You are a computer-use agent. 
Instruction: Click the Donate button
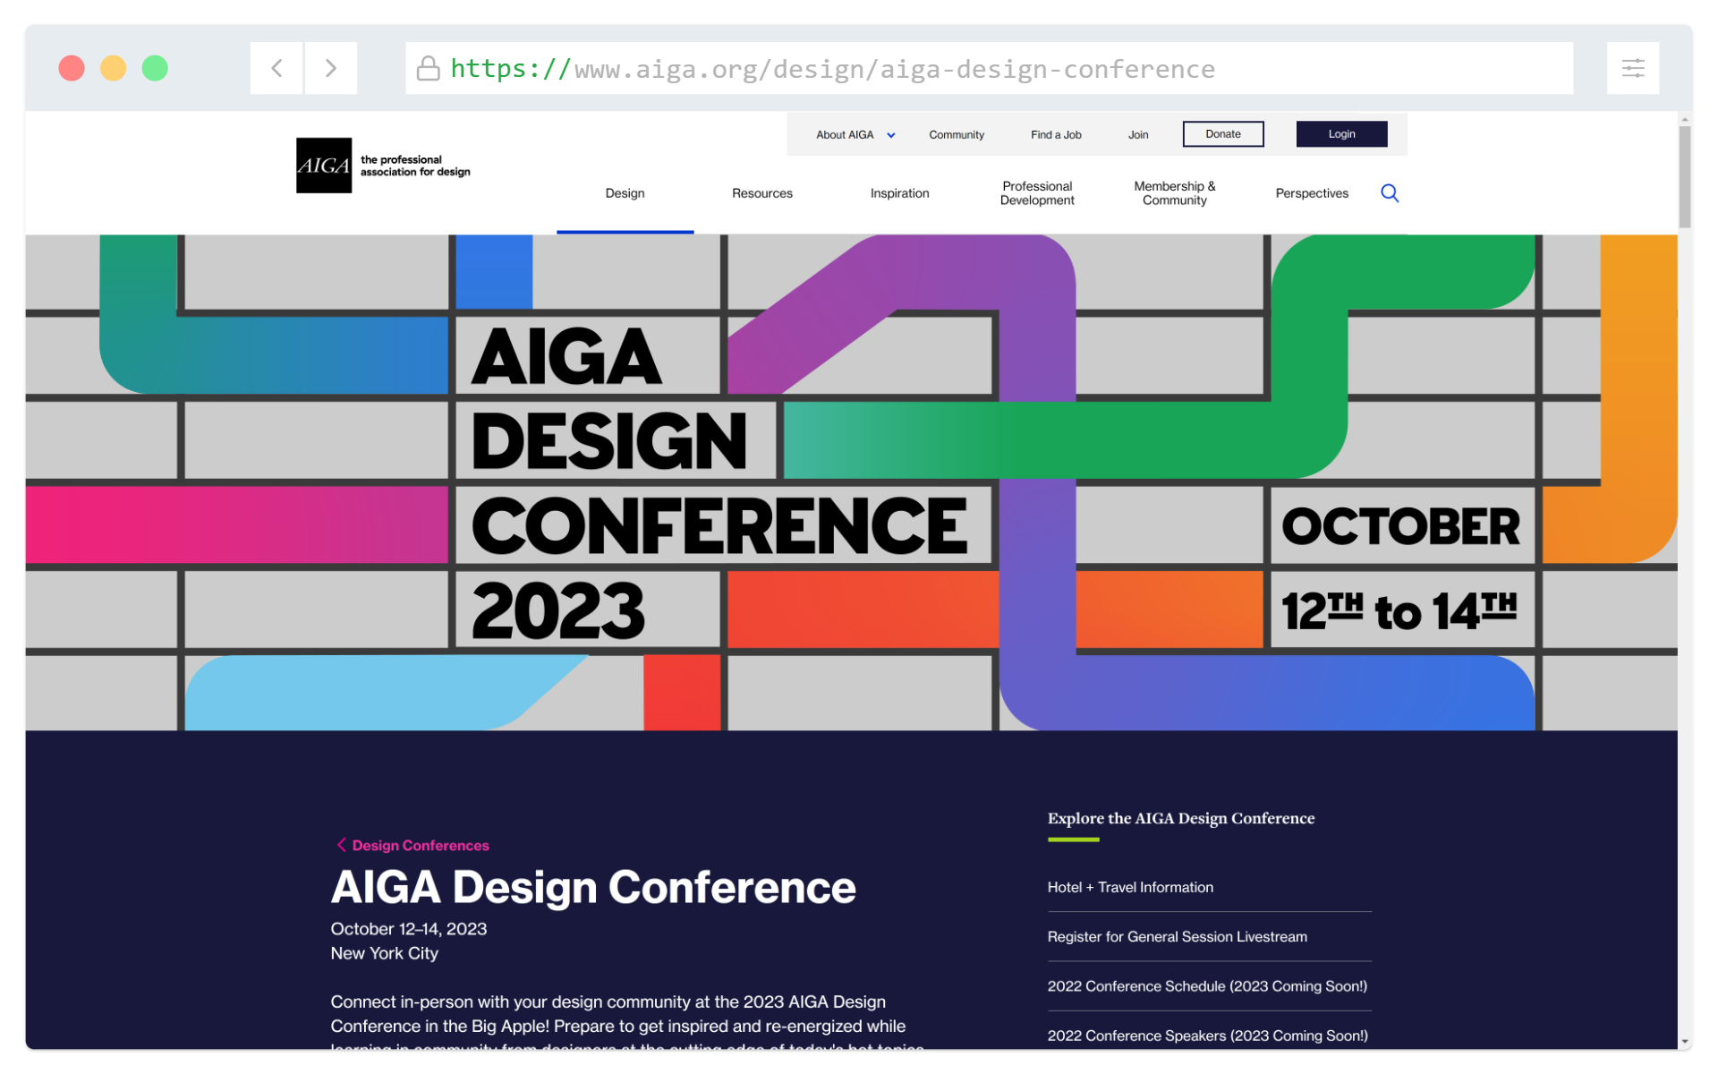[1223, 134]
